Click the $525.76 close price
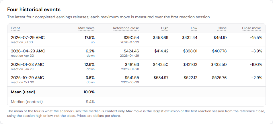 coord(219,78)
